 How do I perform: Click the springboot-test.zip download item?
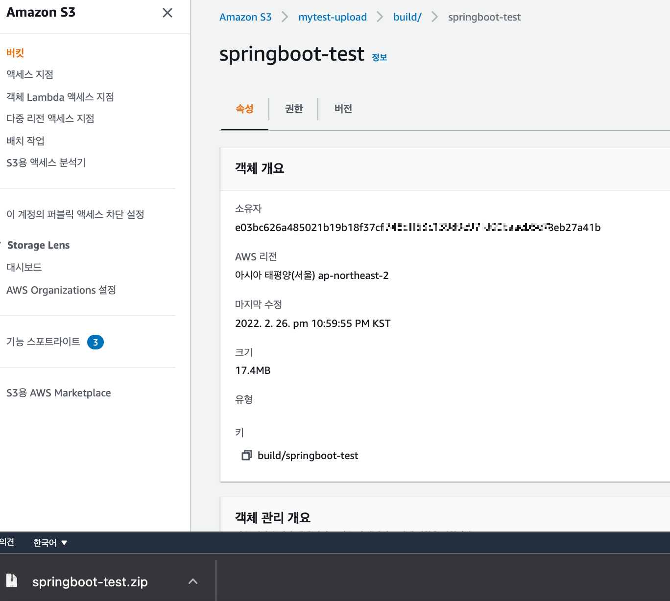point(90,581)
